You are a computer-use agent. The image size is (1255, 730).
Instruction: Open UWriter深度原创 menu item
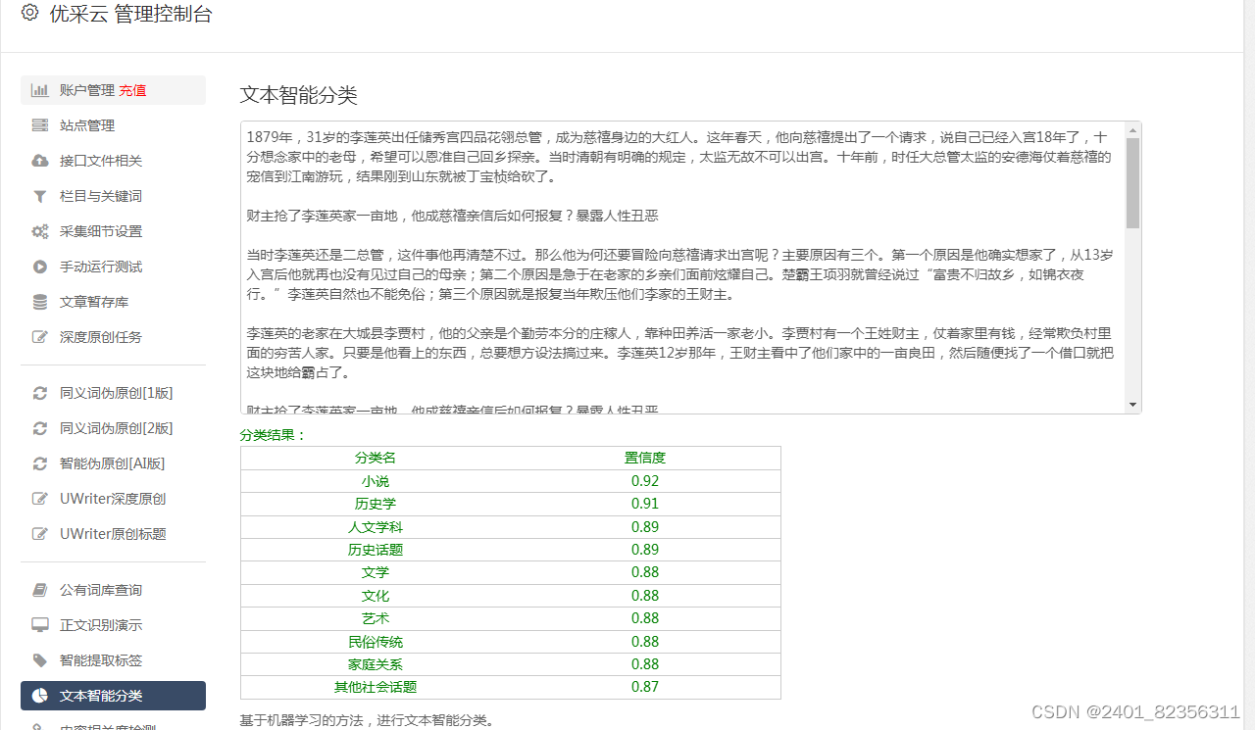(x=113, y=499)
